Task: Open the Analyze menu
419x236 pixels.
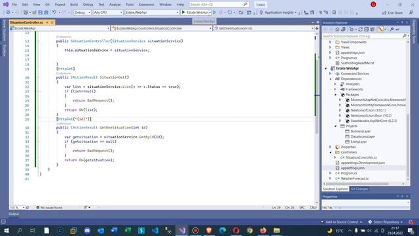Action: (x=115, y=5)
